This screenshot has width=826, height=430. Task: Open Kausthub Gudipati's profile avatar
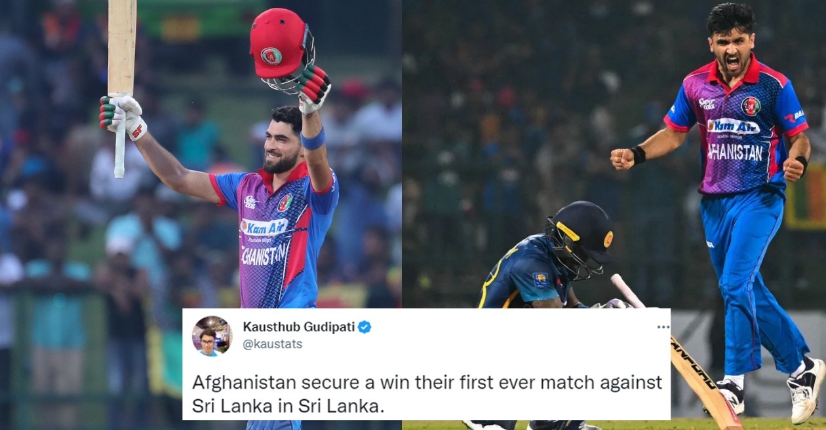click(x=212, y=336)
